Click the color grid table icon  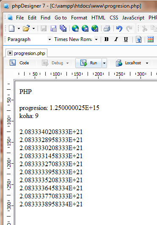click(150, 39)
